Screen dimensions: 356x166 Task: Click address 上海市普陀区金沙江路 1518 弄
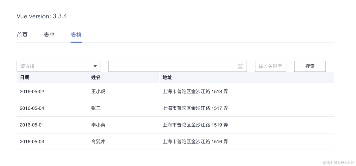[195, 92]
